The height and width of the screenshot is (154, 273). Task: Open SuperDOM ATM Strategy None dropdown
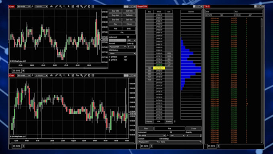180,142
